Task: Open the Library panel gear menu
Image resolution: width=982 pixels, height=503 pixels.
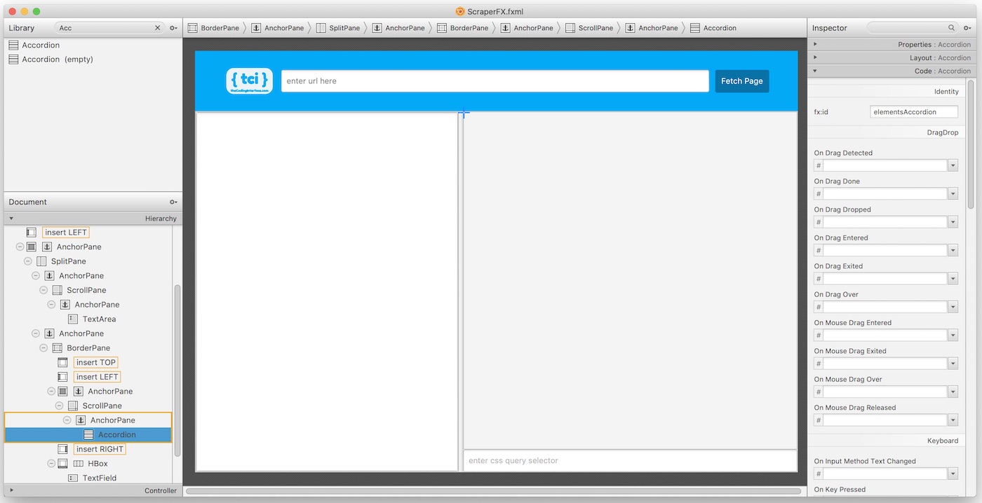Action: tap(173, 27)
